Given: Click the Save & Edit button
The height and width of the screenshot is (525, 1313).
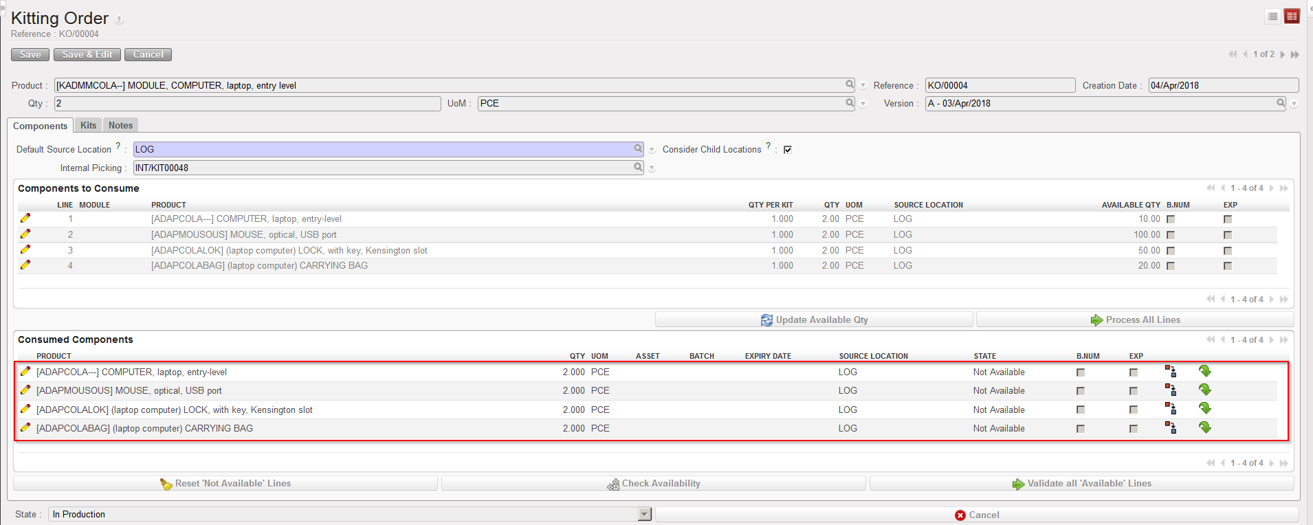Looking at the screenshot, I should click(x=87, y=55).
